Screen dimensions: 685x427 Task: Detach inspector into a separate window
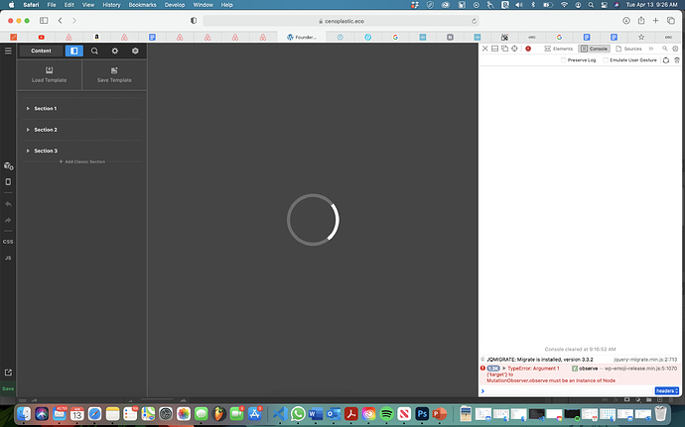pyautogui.click(x=504, y=49)
